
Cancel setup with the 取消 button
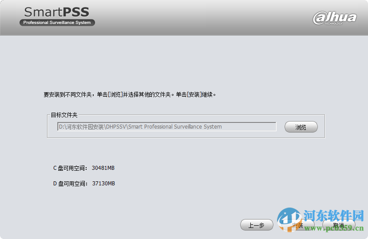coord(339,225)
